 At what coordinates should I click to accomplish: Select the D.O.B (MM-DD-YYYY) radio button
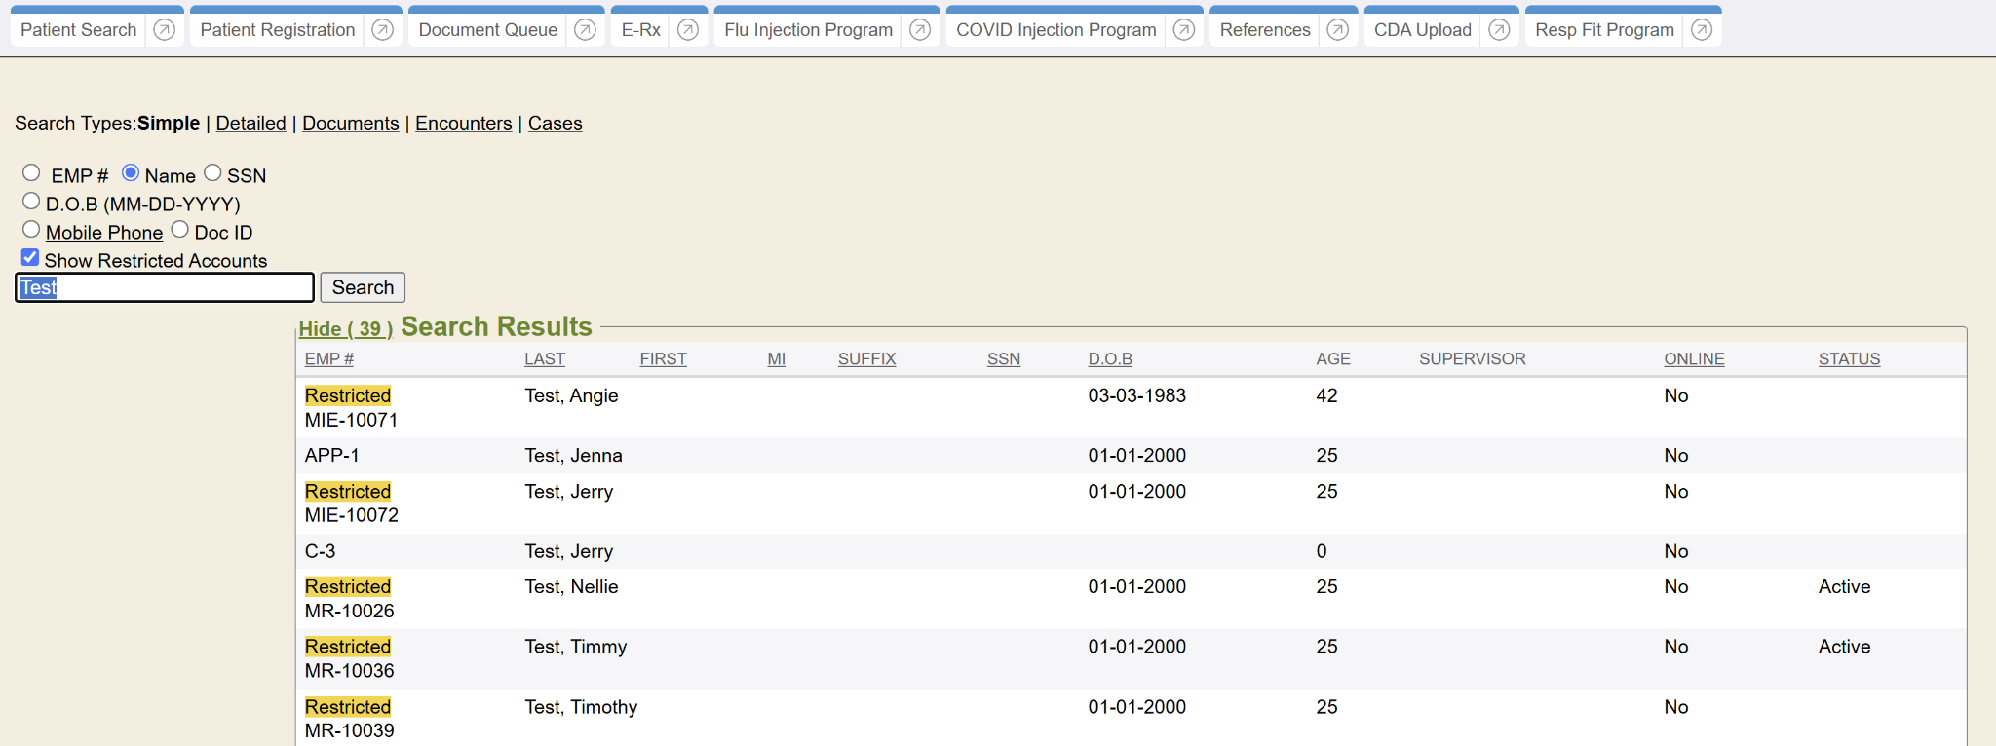(x=31, y=202)
